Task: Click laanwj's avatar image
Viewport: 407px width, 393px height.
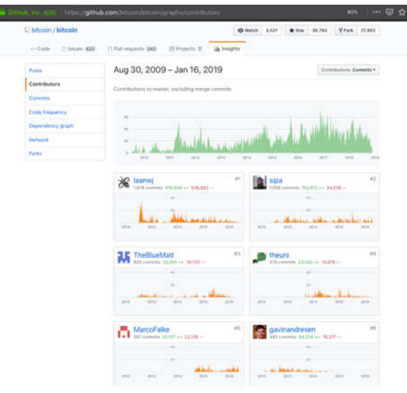Action: click(x=124, y=182)
